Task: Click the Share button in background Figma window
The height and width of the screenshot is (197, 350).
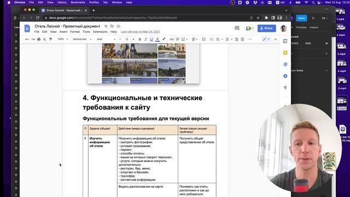Action: click(x=301, y=18)
